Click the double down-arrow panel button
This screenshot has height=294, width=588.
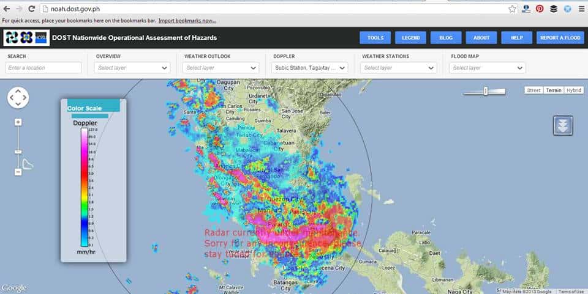[x=563, y=126]
